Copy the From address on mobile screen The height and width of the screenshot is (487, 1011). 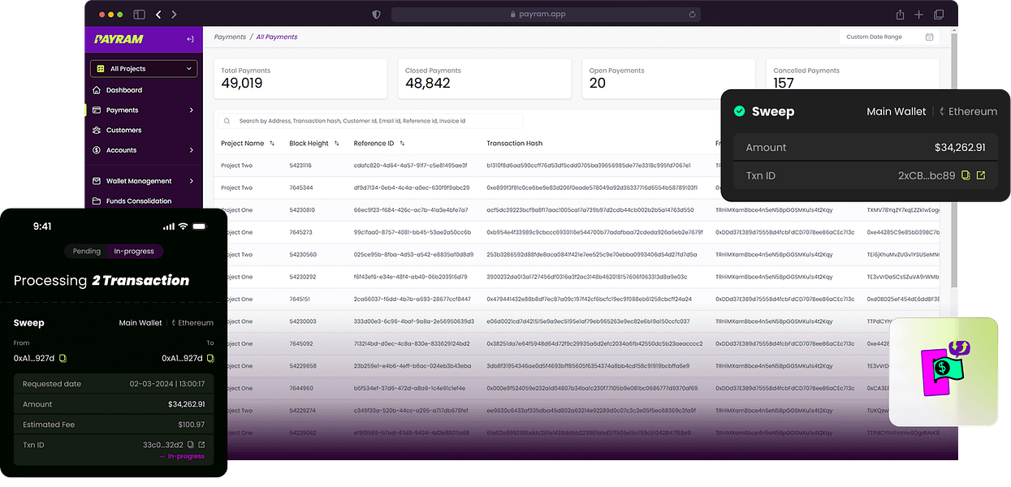63,358
